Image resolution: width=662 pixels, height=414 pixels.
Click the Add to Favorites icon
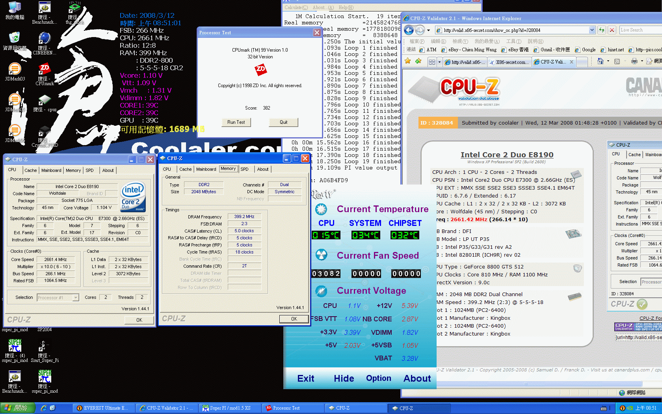tap(418, 61)
